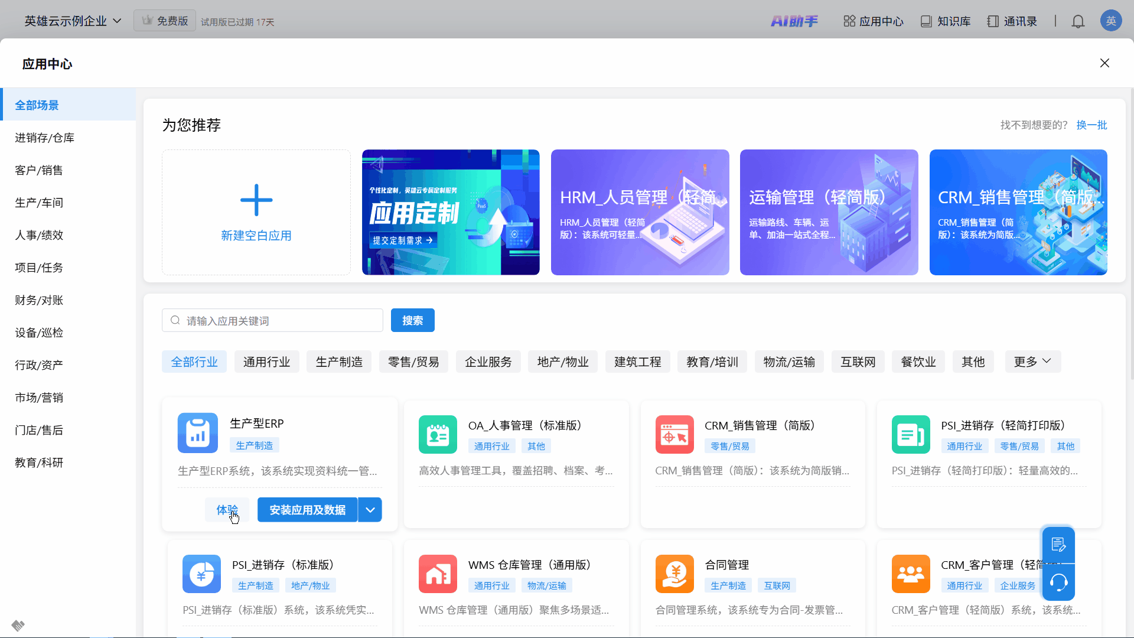Click the 合同管理 orange icon

[x=674, y=574]
